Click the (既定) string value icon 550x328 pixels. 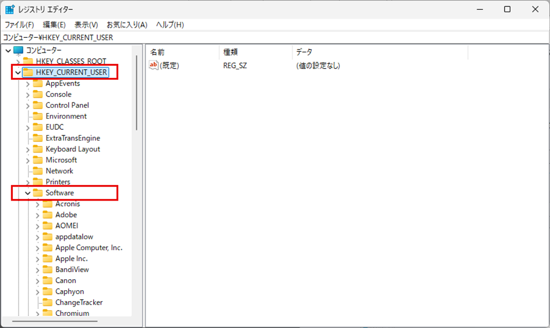click(154, 65)
